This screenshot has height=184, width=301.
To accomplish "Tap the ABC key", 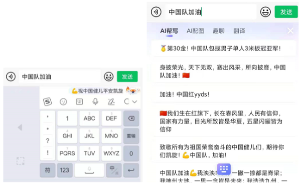I will [89, 118].
